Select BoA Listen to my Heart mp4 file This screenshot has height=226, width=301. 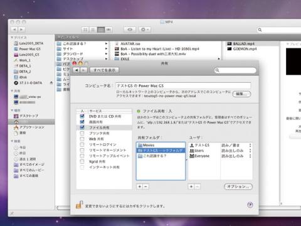[157, 49]
